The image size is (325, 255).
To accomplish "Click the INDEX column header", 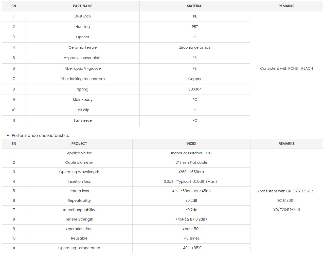I will pyautogui.click(x=191, y=143).
